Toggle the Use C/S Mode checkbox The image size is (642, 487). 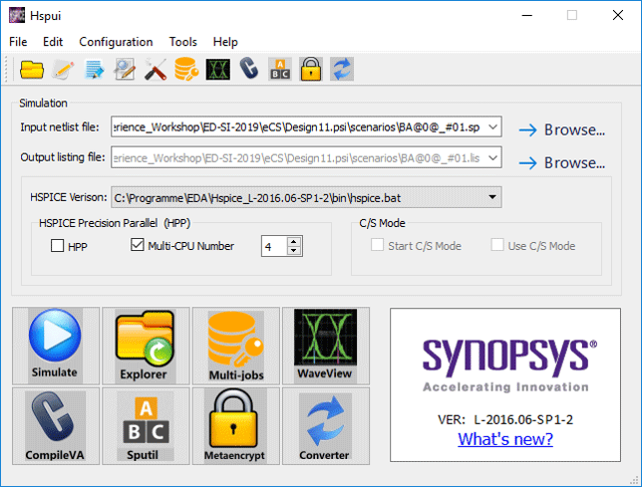[497, 245]
